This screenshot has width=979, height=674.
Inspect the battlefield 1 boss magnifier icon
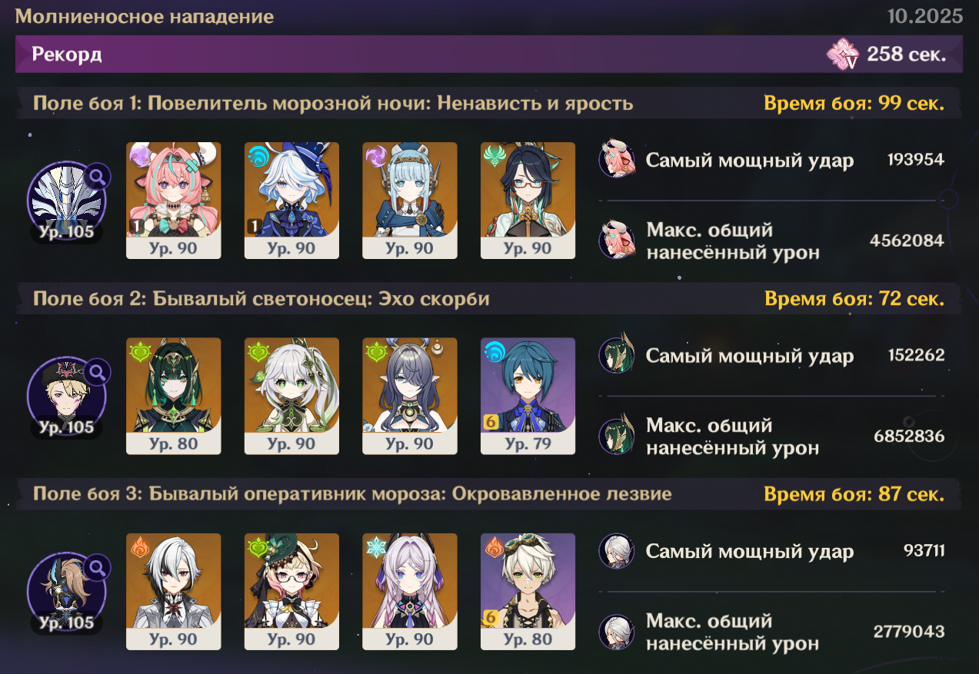tap(98, 177)
